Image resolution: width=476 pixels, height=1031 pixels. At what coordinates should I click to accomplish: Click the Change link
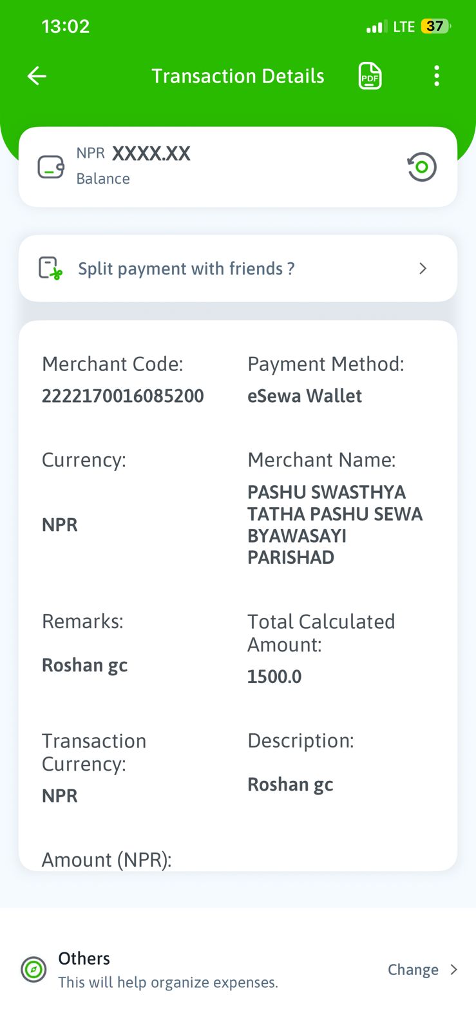[x=413, y=970]
